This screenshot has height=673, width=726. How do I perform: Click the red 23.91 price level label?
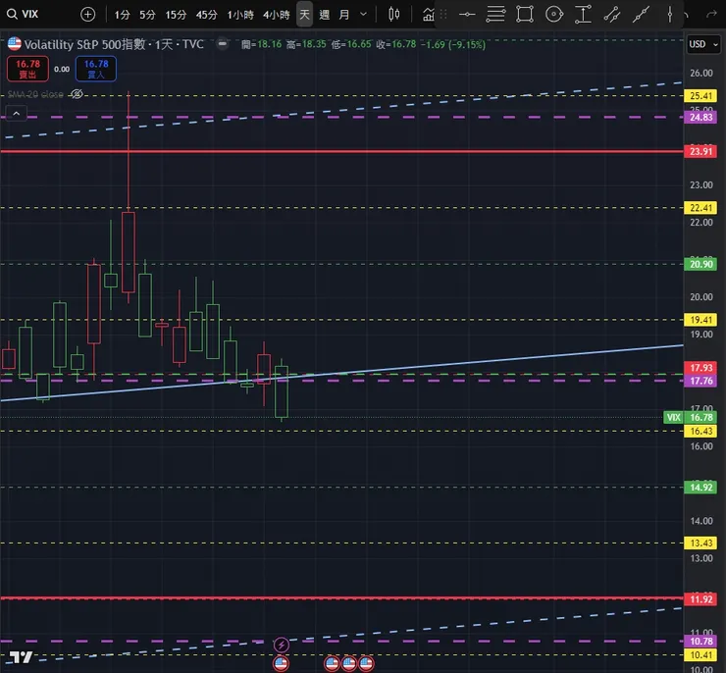(x=700, y=151)
